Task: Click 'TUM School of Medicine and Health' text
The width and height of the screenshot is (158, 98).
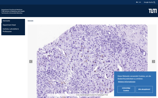Action: pos(13,11)
